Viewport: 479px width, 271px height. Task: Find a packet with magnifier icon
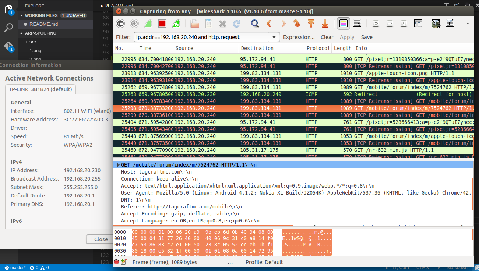click(x=255, y=24)
